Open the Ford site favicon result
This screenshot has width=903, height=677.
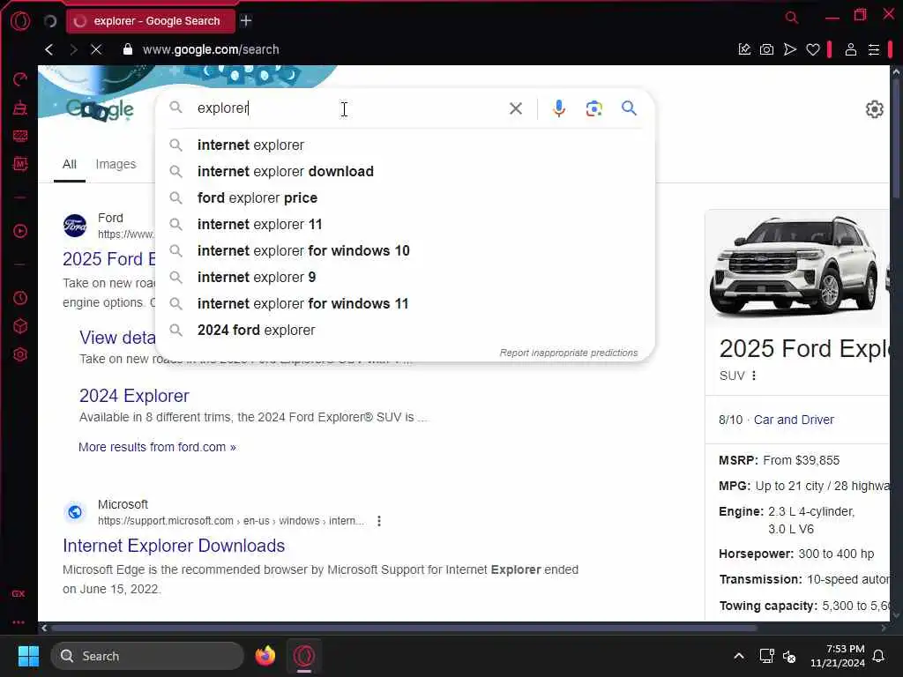click(75, 226)
